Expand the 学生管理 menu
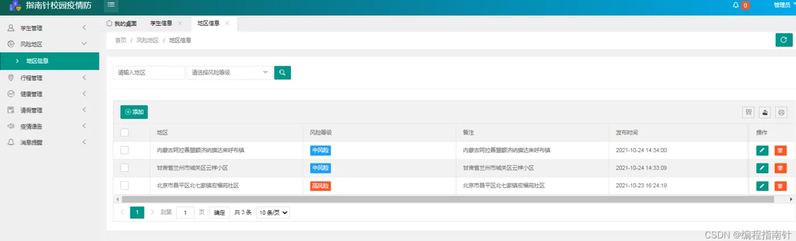796x241 pixels. 84,28
